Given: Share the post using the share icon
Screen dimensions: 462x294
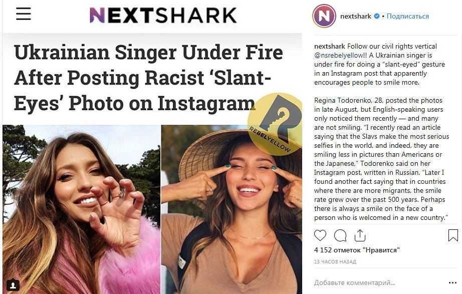Looking at the screenshot, I should point(360,235).
